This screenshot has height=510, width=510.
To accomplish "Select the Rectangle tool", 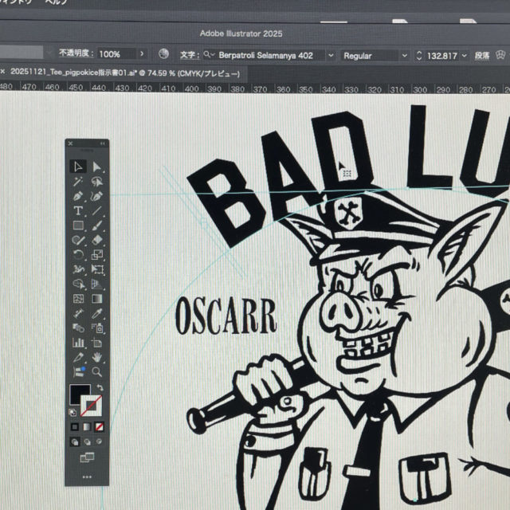I will tap(78, 226).
